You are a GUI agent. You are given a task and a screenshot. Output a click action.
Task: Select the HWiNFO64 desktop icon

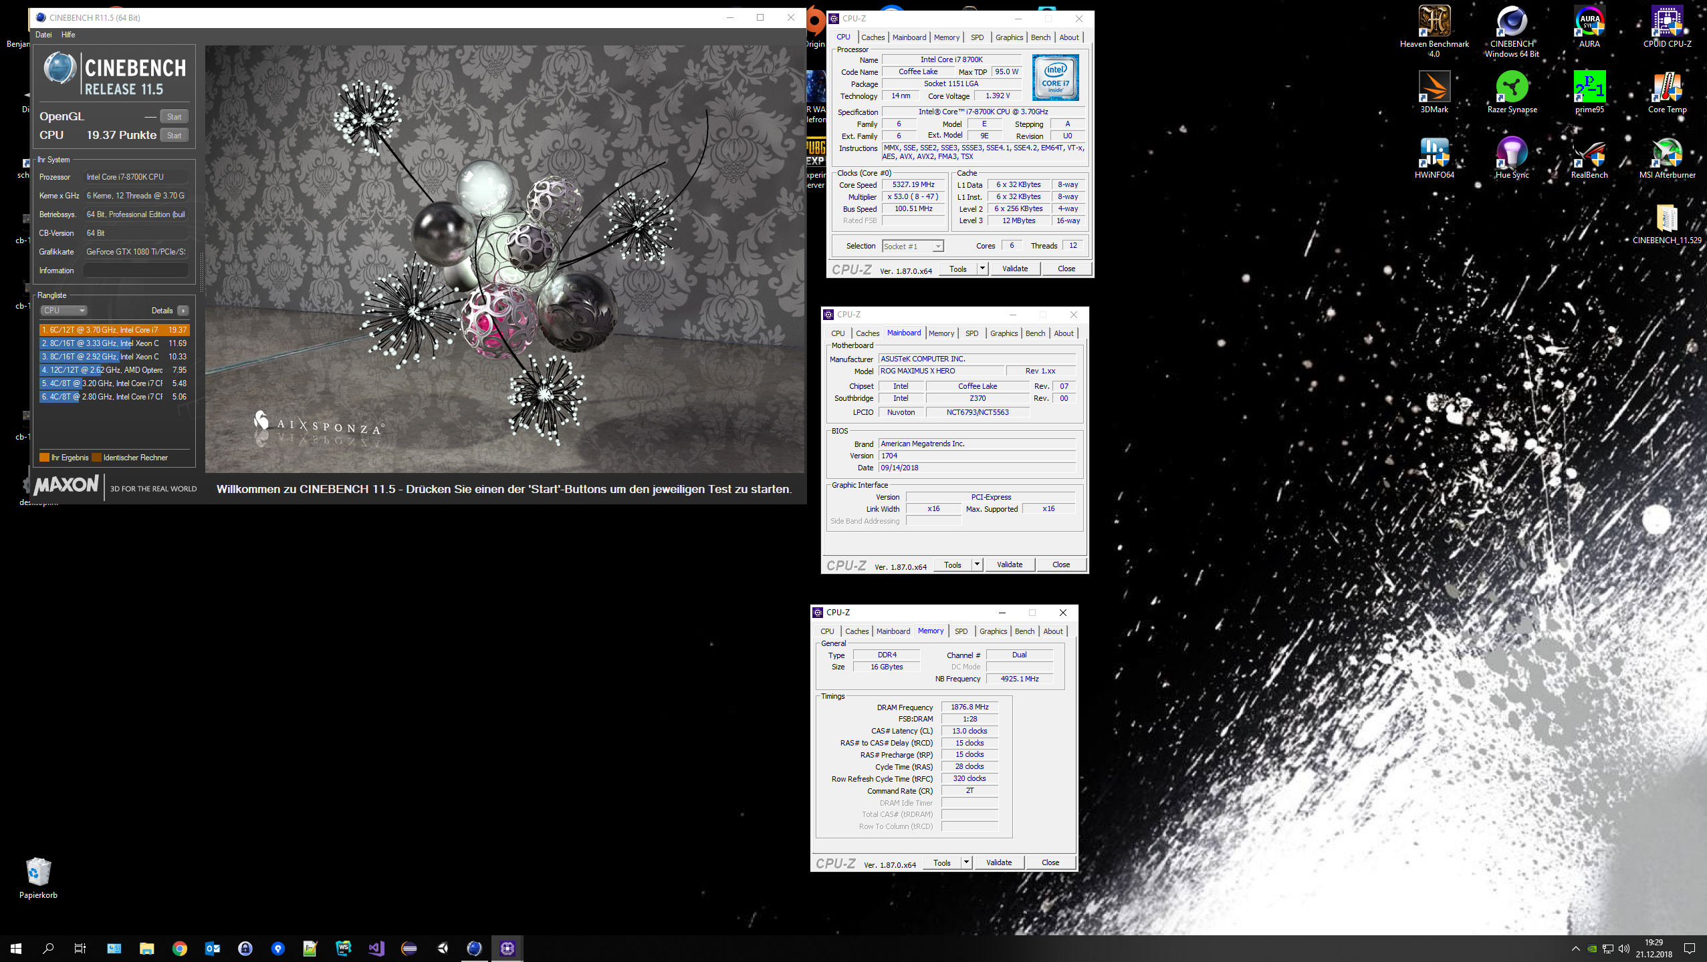(x=1434, y=158)
